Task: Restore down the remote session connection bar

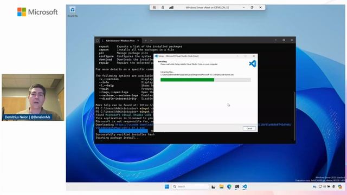Action: (252, 7)
